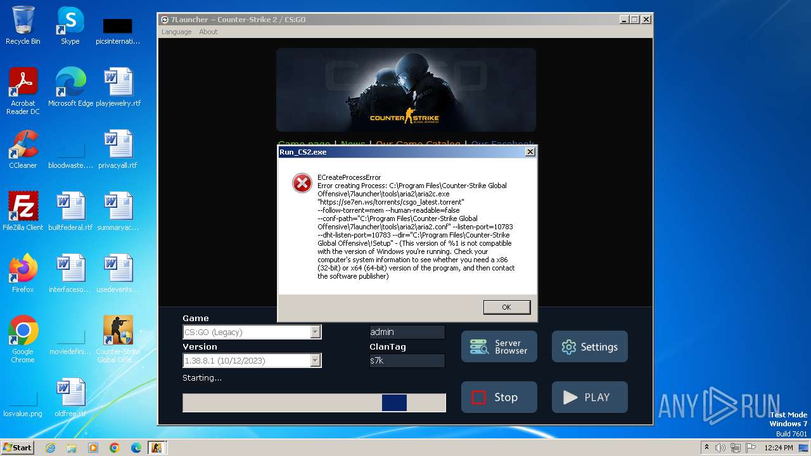Screen dimensions: 811x456
Task: Open File Explorer in the taskbar
Action: (x=72, y=448)
